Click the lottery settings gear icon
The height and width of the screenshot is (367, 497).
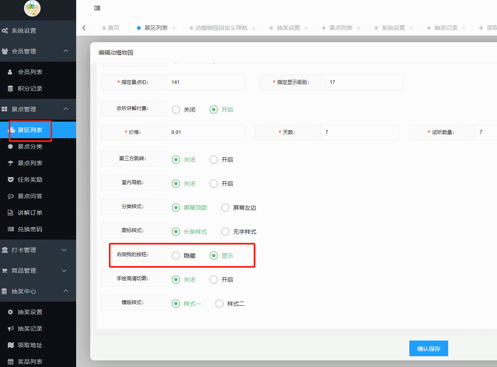coord(10,312)
